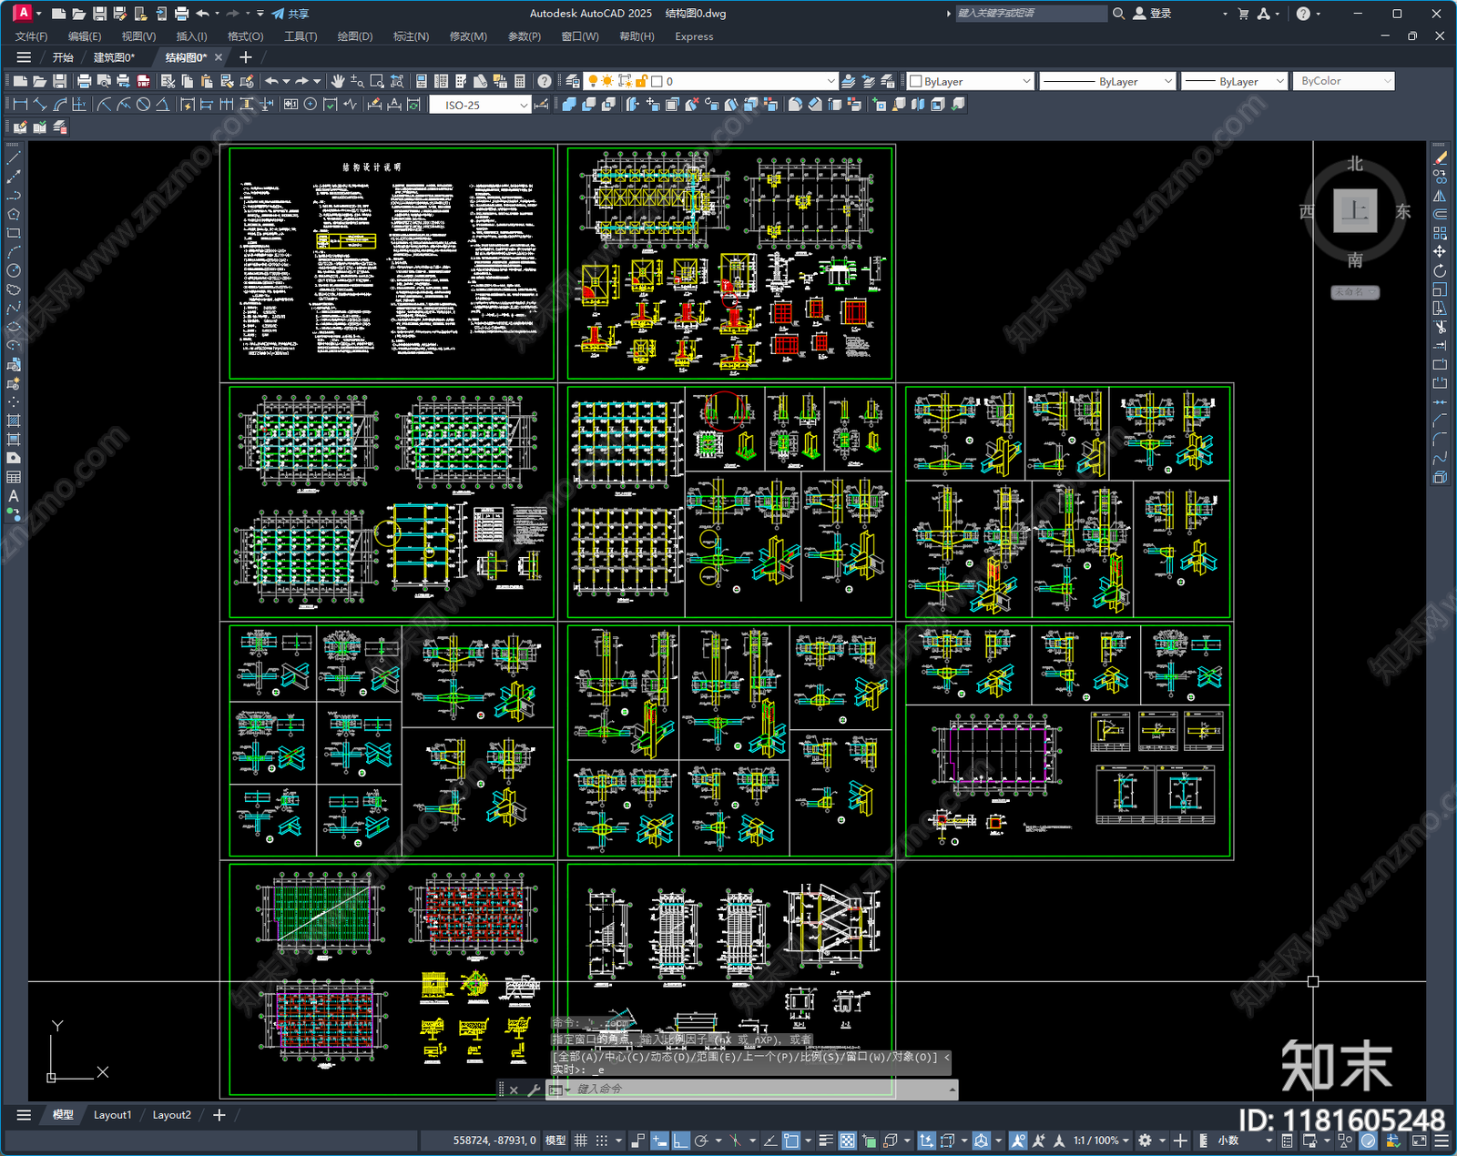Open the 标注(N) menu

coord(411,36)
